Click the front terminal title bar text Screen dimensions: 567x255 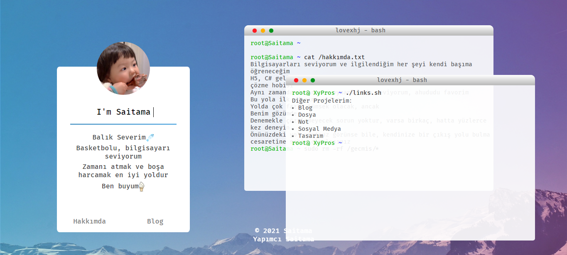click(402, 80)
